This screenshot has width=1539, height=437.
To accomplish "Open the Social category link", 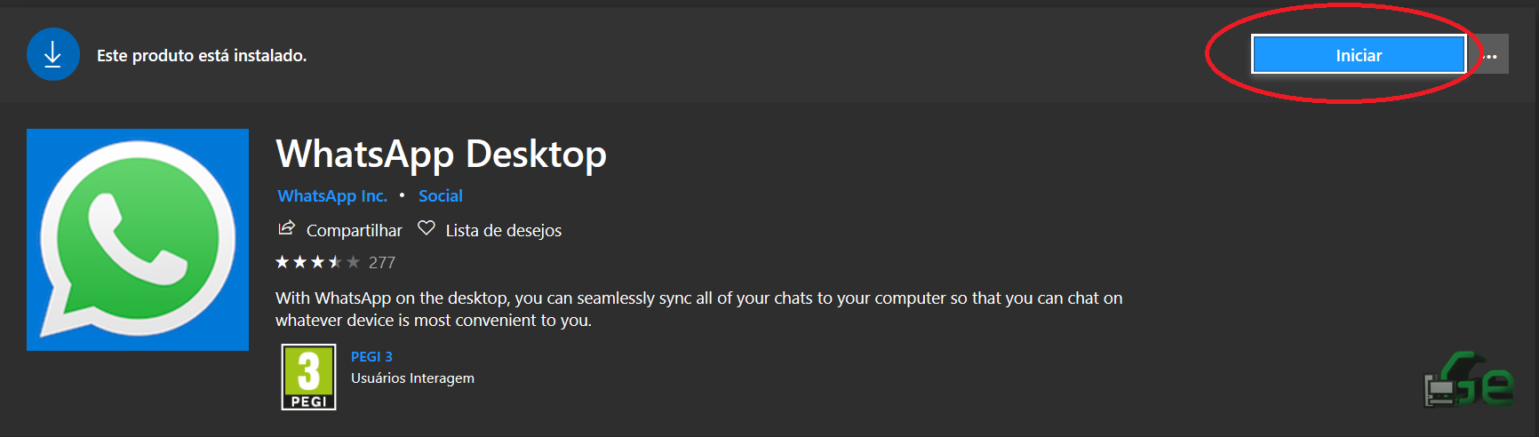I will tap(441, 195).
